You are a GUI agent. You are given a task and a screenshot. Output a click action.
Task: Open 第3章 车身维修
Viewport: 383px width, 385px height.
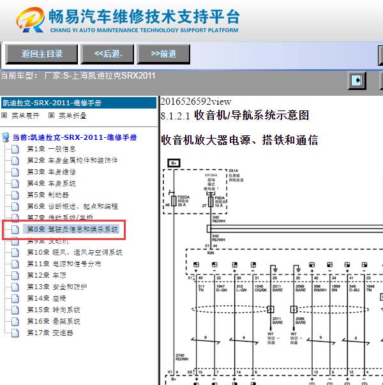pyautogui.click(x=51, y=172)
